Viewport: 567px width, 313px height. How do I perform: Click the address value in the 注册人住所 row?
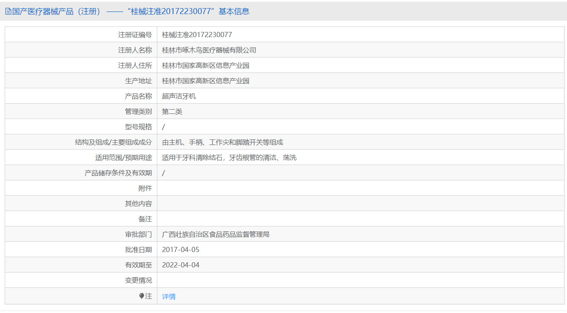205,65
